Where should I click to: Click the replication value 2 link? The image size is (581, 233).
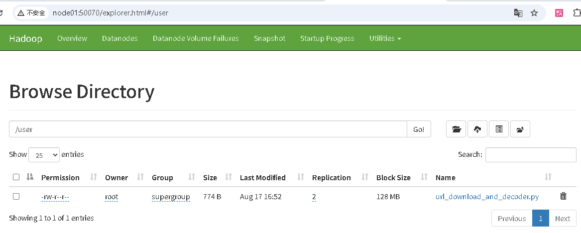click(314, 197)
